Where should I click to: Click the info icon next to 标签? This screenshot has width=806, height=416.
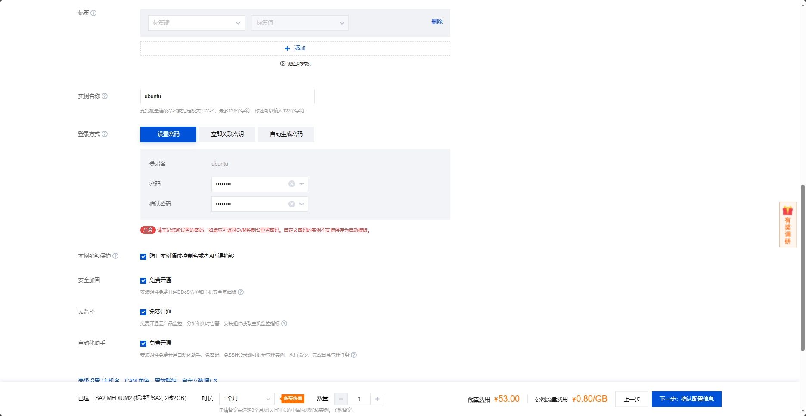tap(93, 13)
